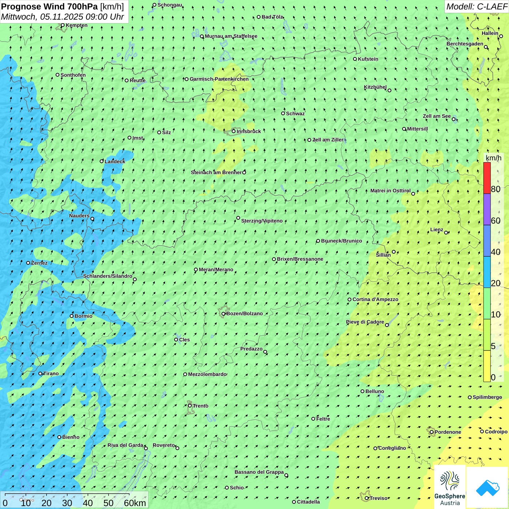509x509 pixels.
Task: Click the Codroipo label
Action: [x=496, y=432]
